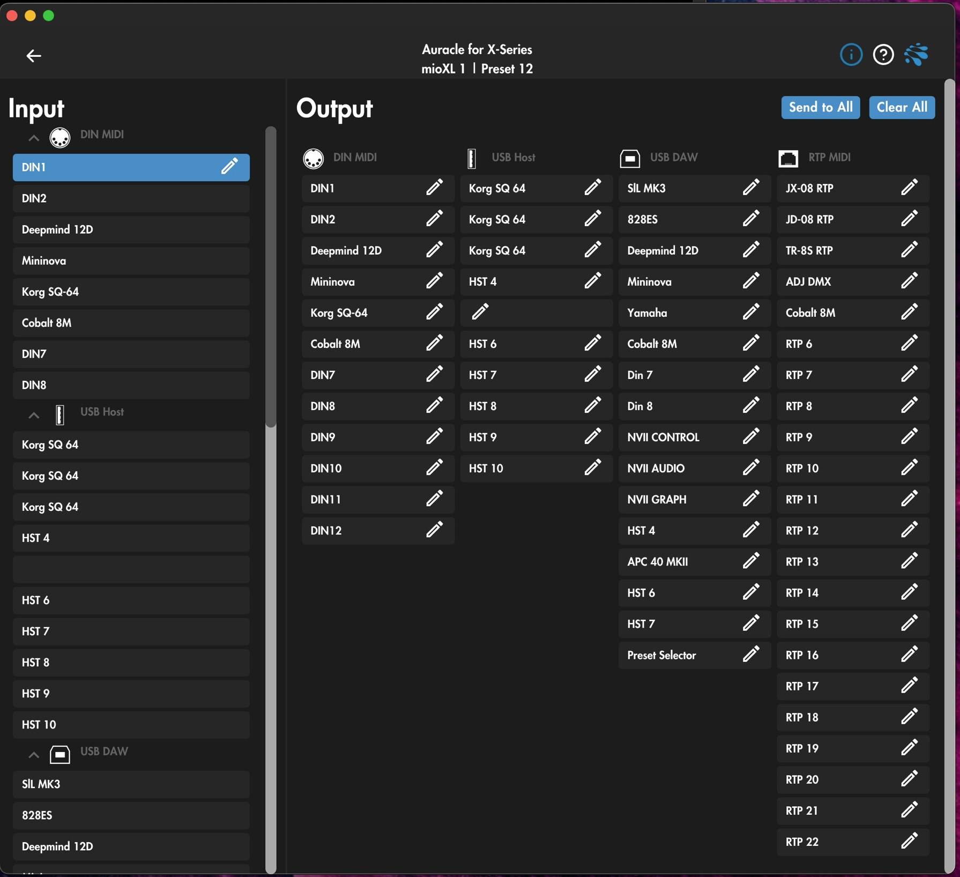960x877 pixels.
Task: Toggle routing to DIN7 output
Action: pyautogui.click(x=378, y=375)
